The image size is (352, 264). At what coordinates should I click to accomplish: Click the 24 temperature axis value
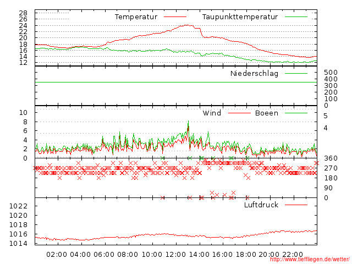23,26
